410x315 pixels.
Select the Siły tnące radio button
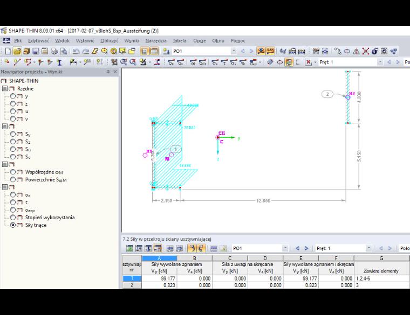pos(13,225)
